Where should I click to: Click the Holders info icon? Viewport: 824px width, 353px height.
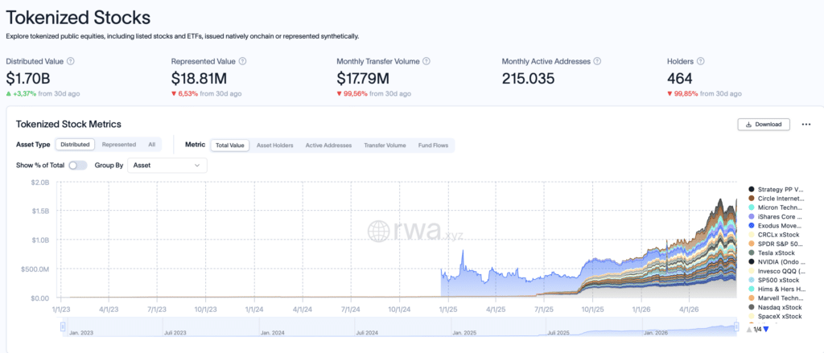(x=701, y=61)
